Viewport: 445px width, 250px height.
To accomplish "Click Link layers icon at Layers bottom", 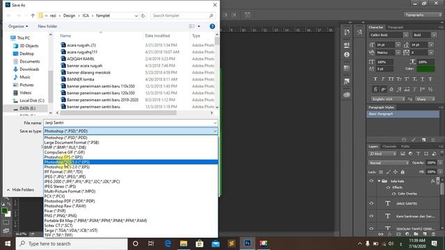I will (x=380, y=234).
